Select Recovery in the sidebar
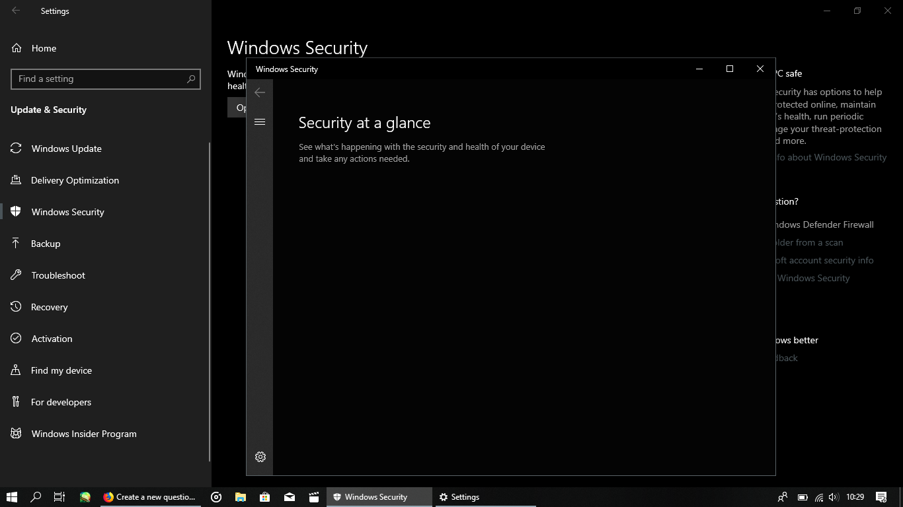 tap(106, 307)
